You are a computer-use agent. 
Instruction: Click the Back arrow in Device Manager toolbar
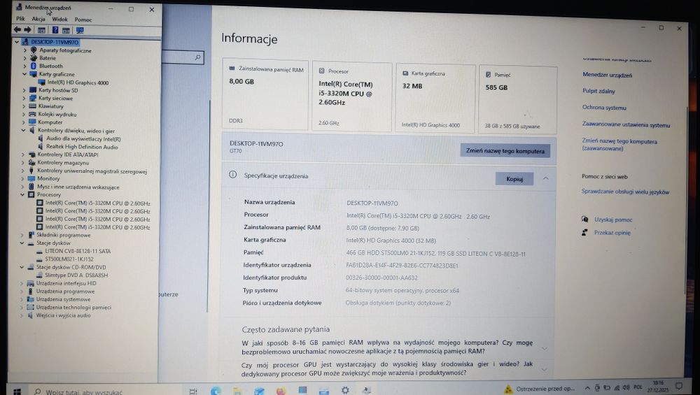[x=17, y=30]
